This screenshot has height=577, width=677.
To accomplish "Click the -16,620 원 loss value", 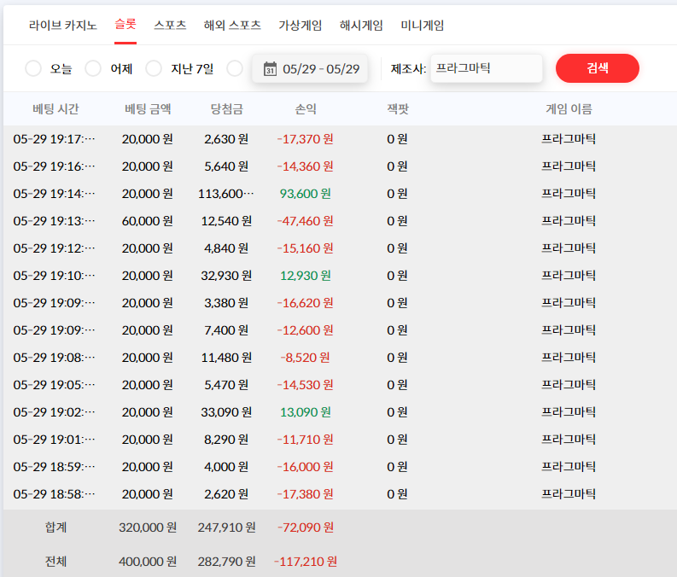I will tap(306, 303).
